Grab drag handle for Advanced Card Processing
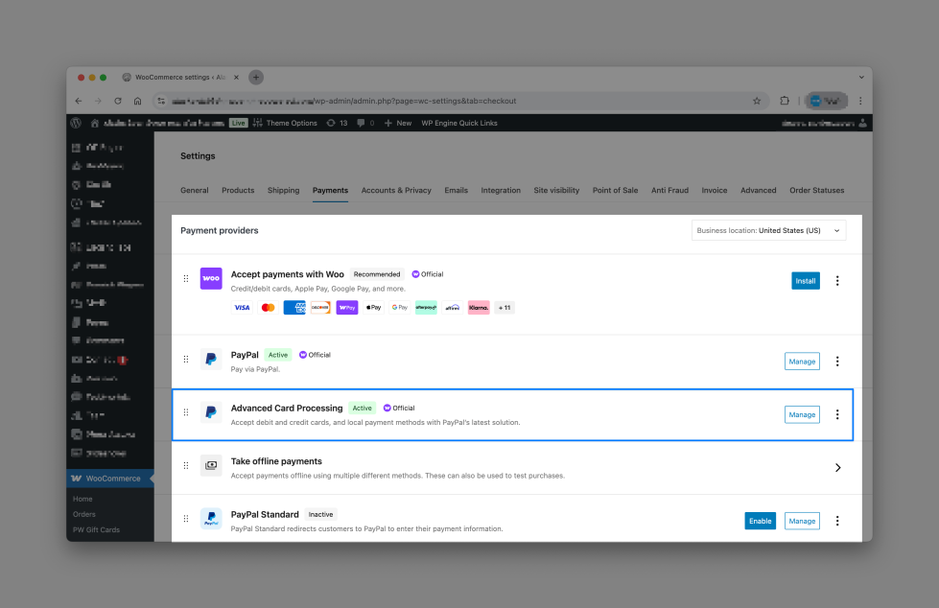This screenshot has height=608, width=939. 186,412
